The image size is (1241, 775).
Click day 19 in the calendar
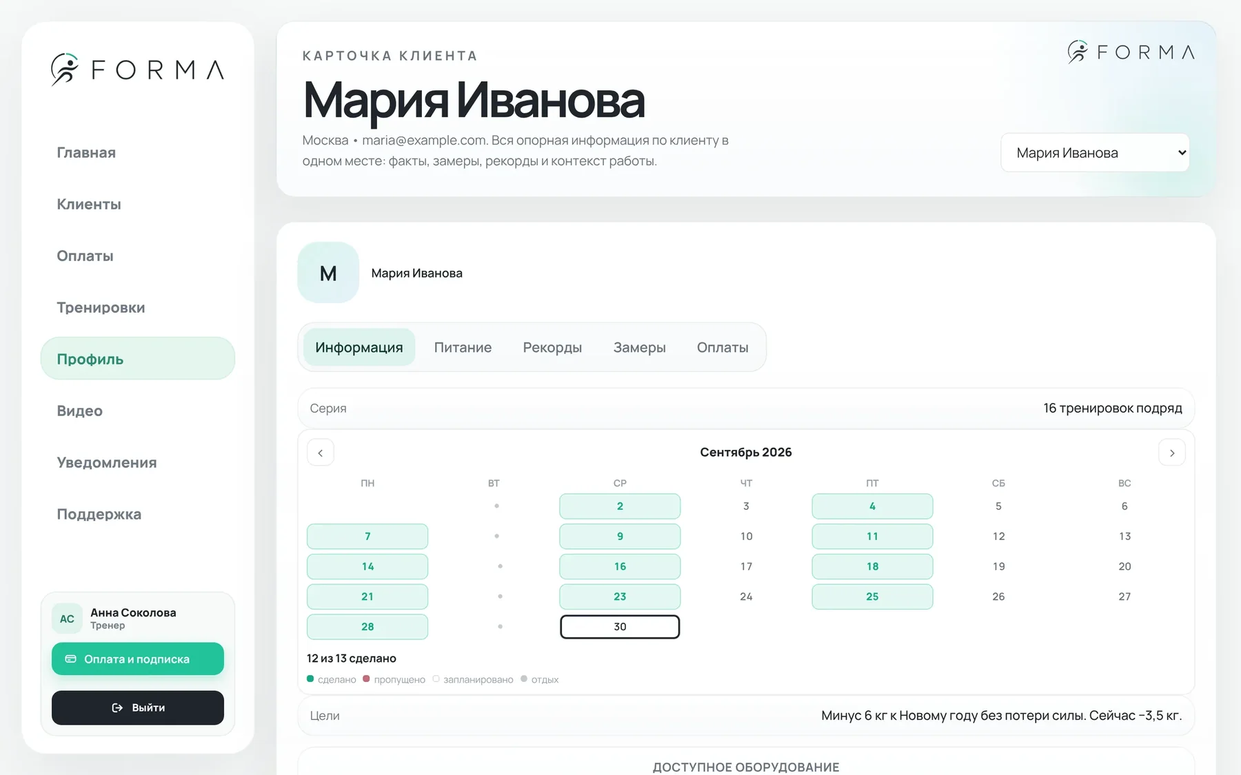coord(998,566)
